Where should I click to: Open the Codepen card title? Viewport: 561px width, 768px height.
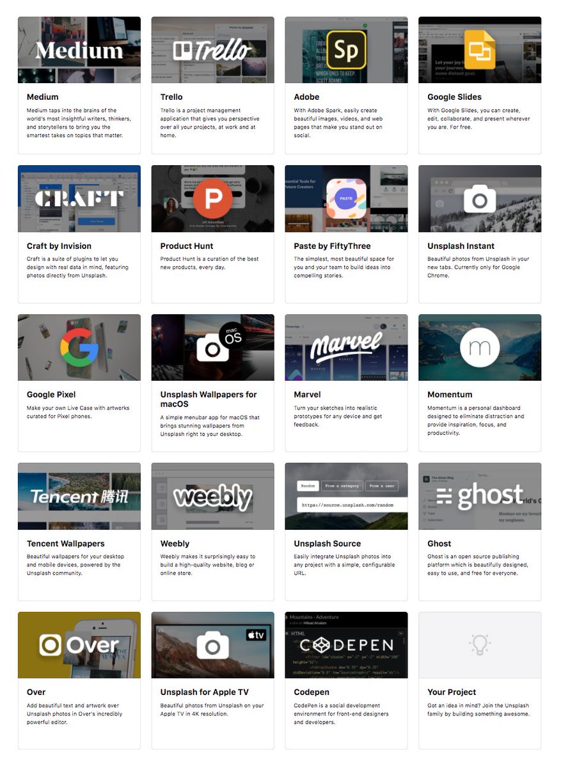(x=312, y=692)
